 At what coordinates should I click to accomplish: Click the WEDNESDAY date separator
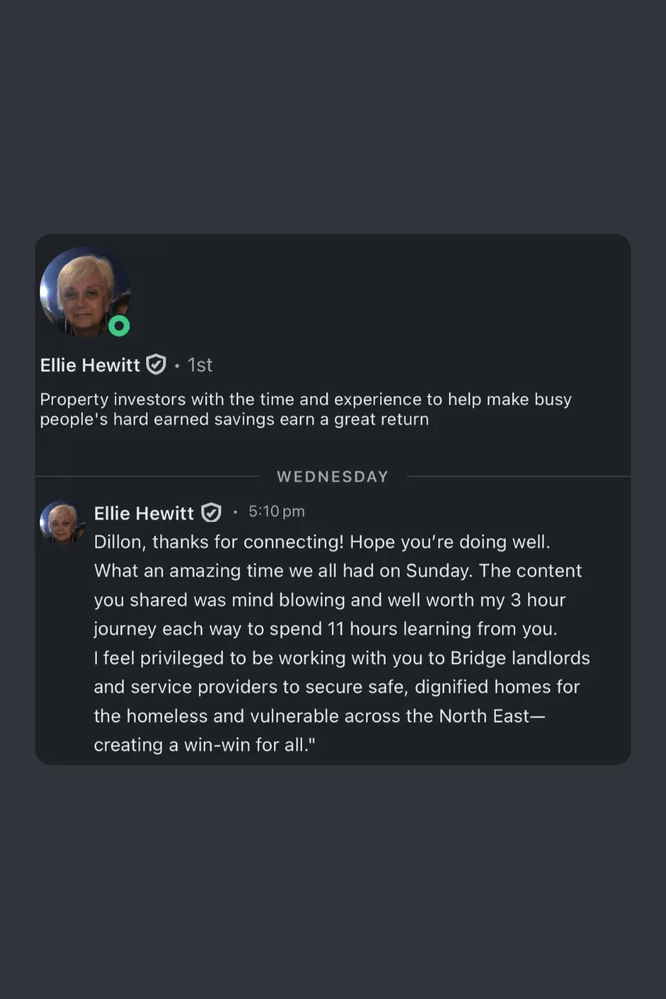click(x=333, y=477)
